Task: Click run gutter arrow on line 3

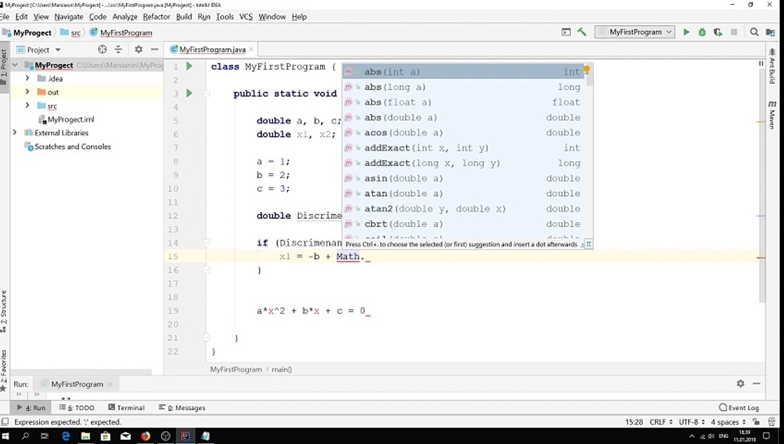Action: pos(189,93)
